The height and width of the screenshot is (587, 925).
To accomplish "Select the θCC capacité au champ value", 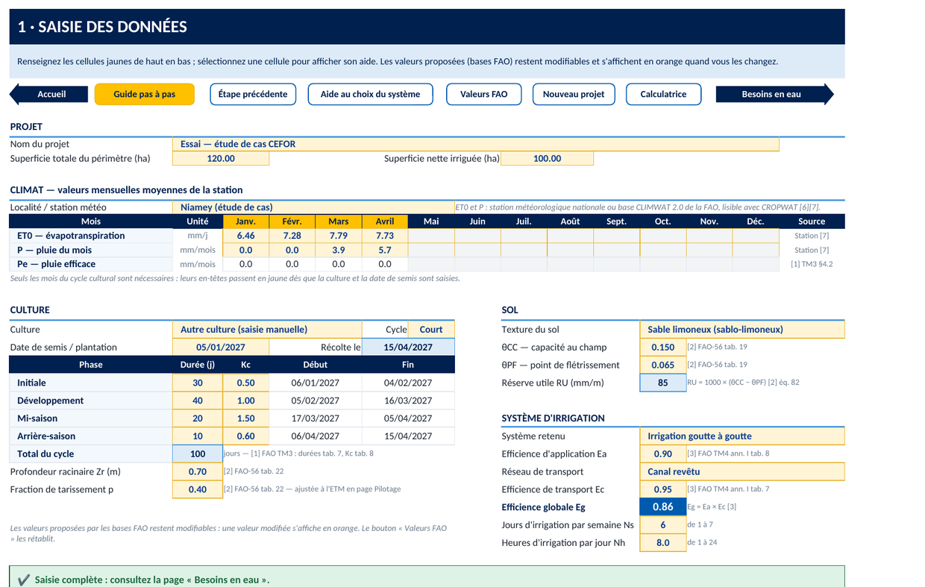I will [x=662, y=347].
